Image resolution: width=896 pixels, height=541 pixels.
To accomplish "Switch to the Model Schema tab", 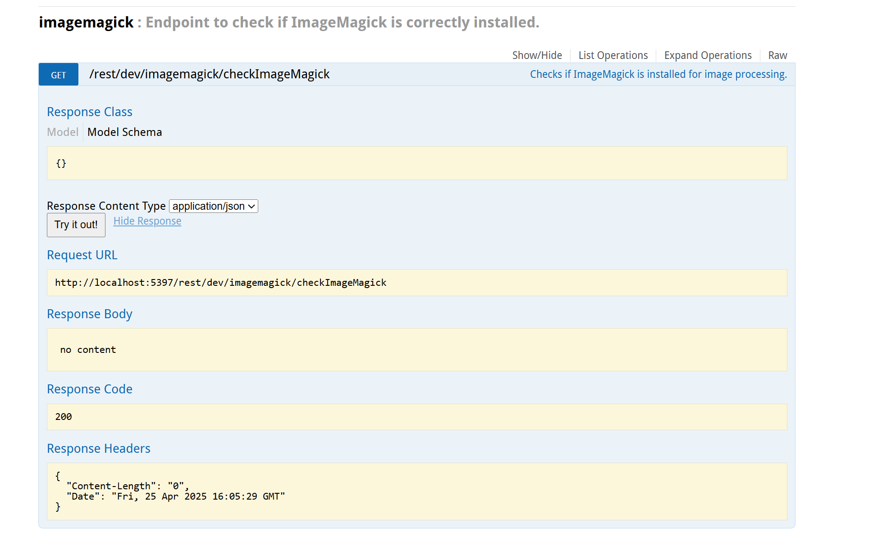I will 124,132.
